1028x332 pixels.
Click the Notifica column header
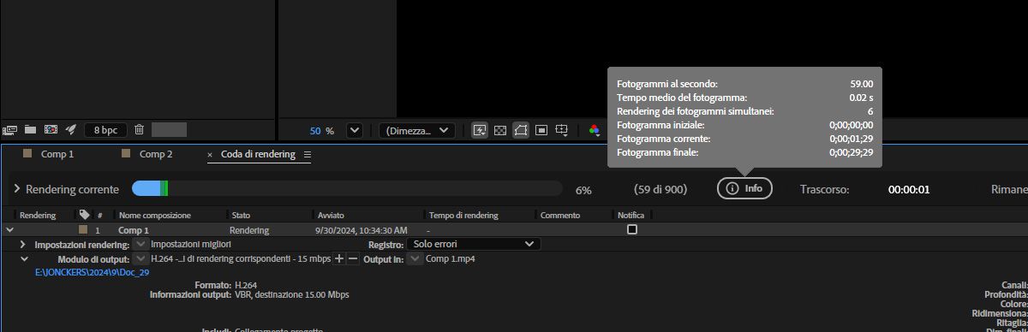(x=631, y=216)
